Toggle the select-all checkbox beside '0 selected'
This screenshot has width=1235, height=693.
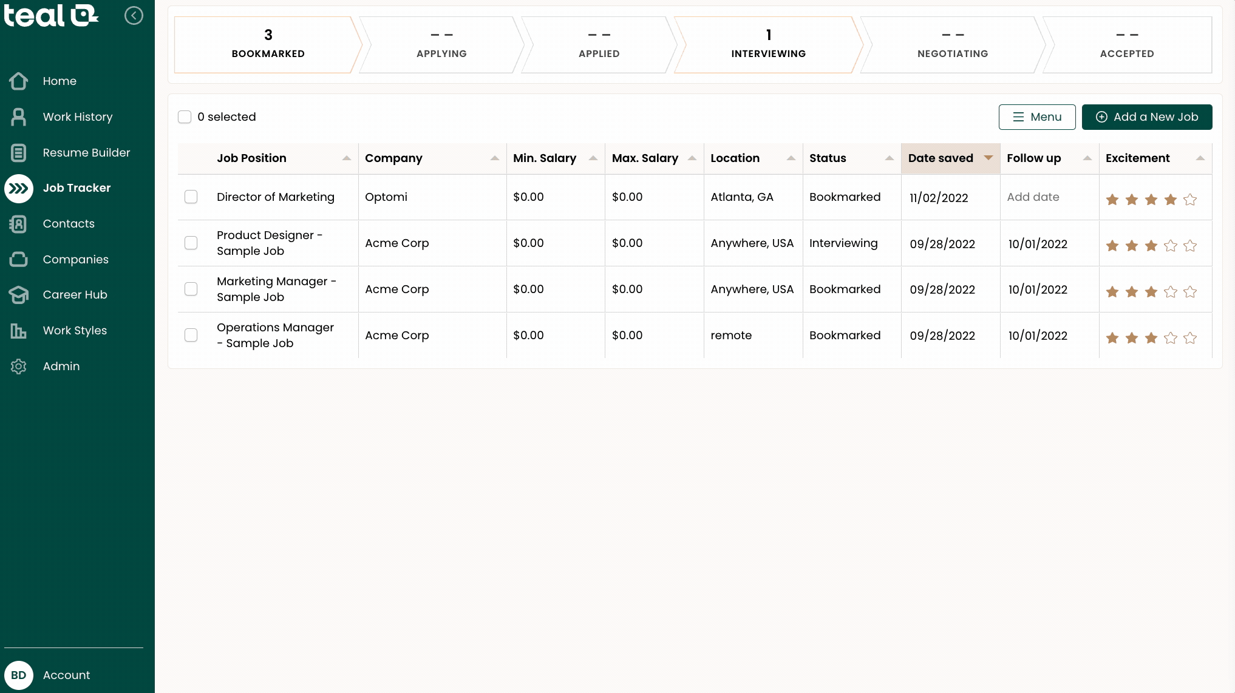click(x=185, y=117)
